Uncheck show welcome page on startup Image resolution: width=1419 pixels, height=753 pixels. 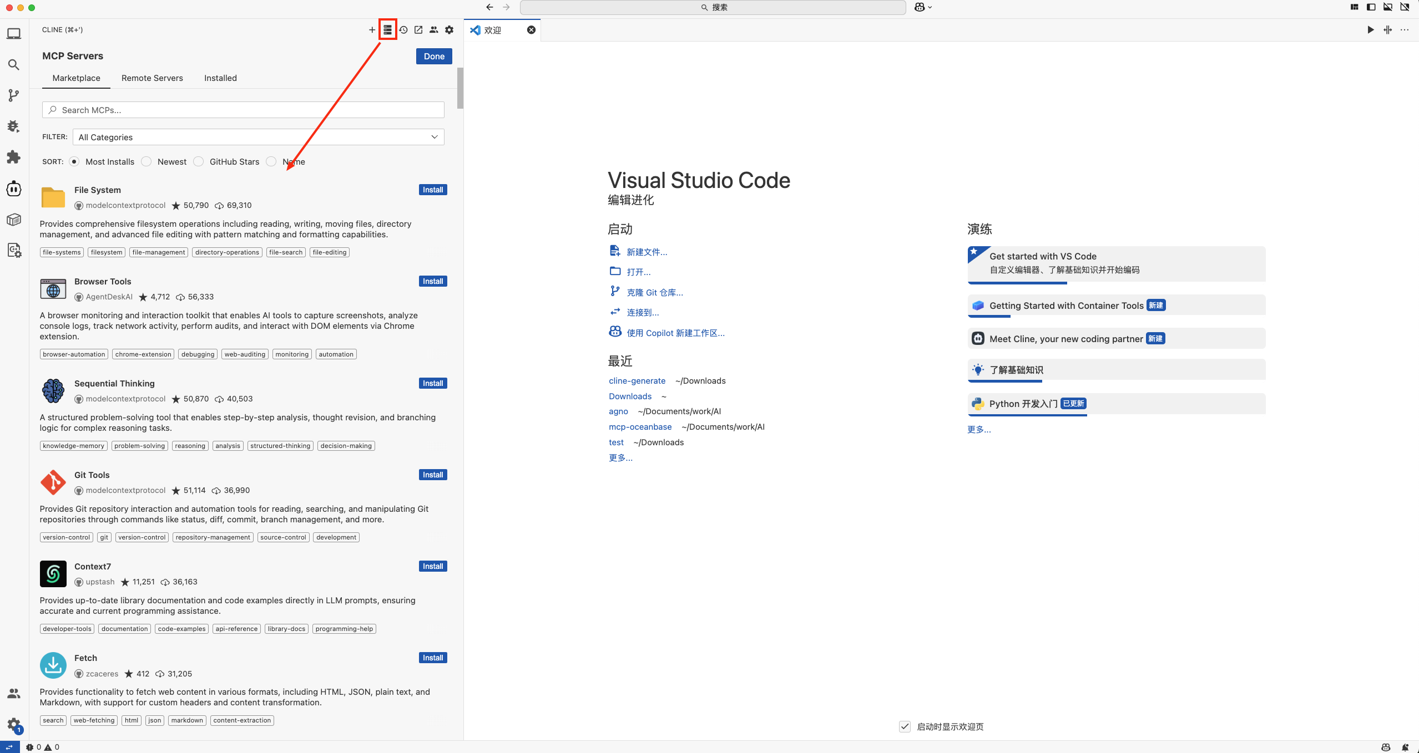[x=905, y=726]
